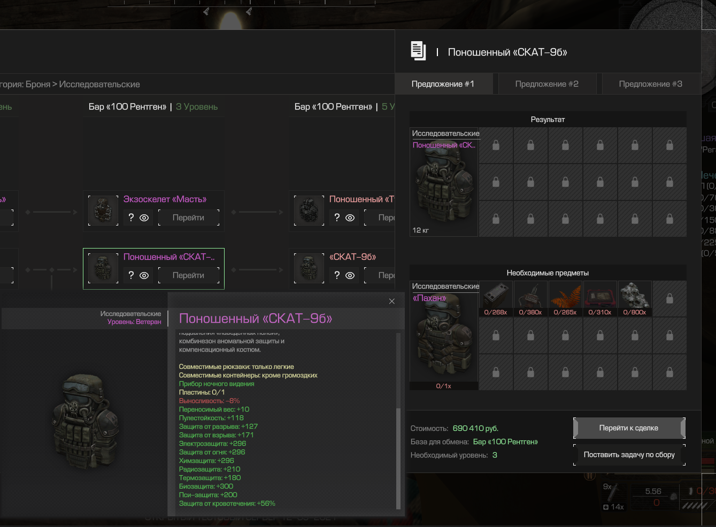Click the Защита от кровотечения: +56% line

click(227, 503)
